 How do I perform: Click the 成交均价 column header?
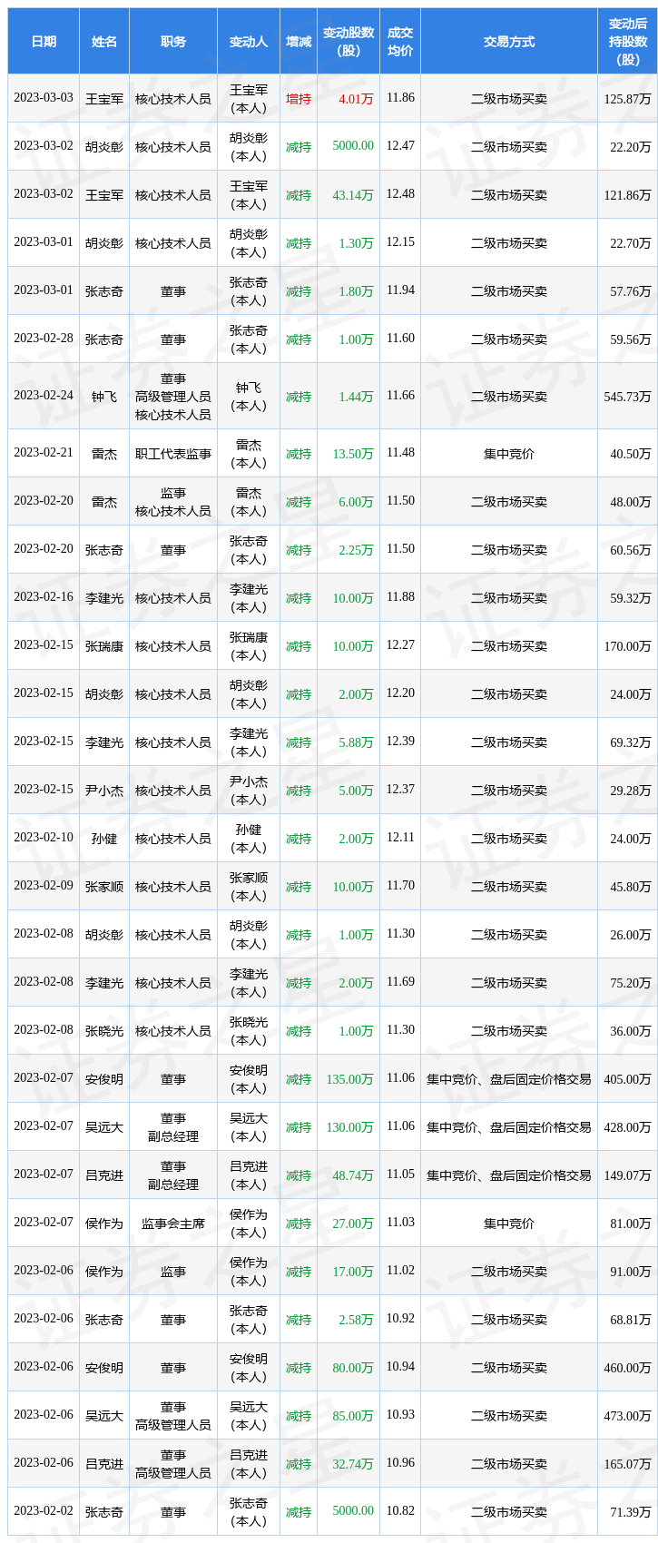tap(400, 42)
